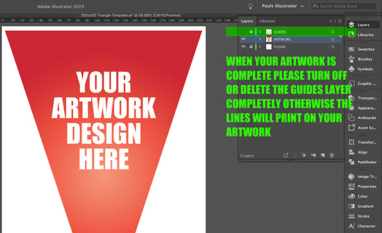Click the GUIDES layer thumbnail

269,32
